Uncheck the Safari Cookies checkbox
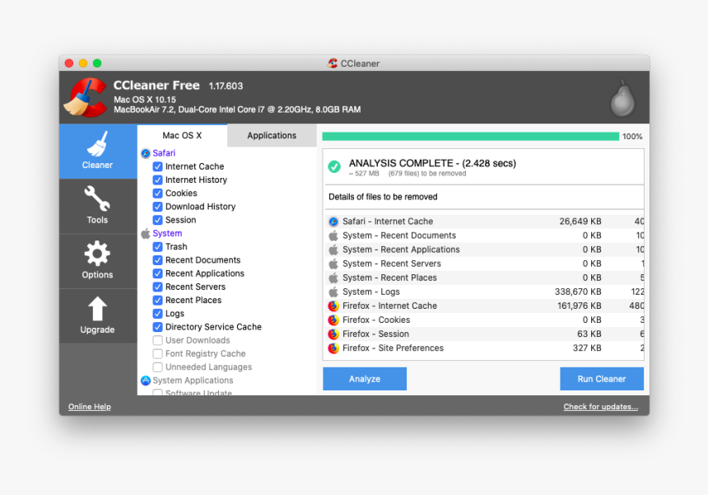The height and width of the screenshot is (495, 708). 157,194
